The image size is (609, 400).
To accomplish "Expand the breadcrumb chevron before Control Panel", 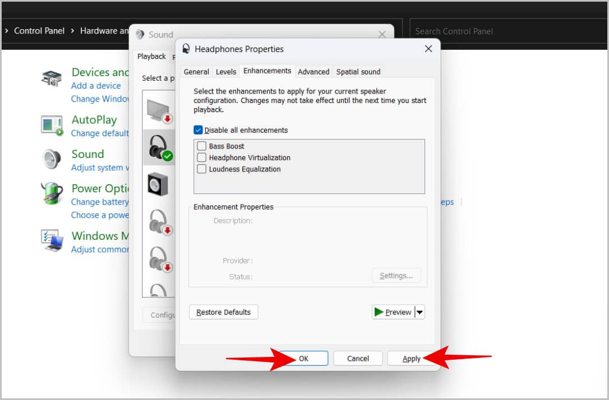I will [x=7, y=31].
